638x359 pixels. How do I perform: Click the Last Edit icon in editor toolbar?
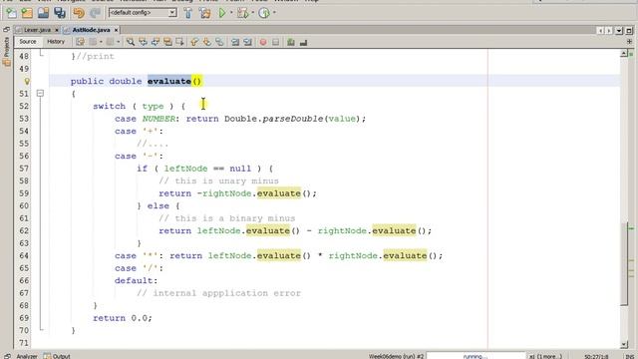coord(80,42)
